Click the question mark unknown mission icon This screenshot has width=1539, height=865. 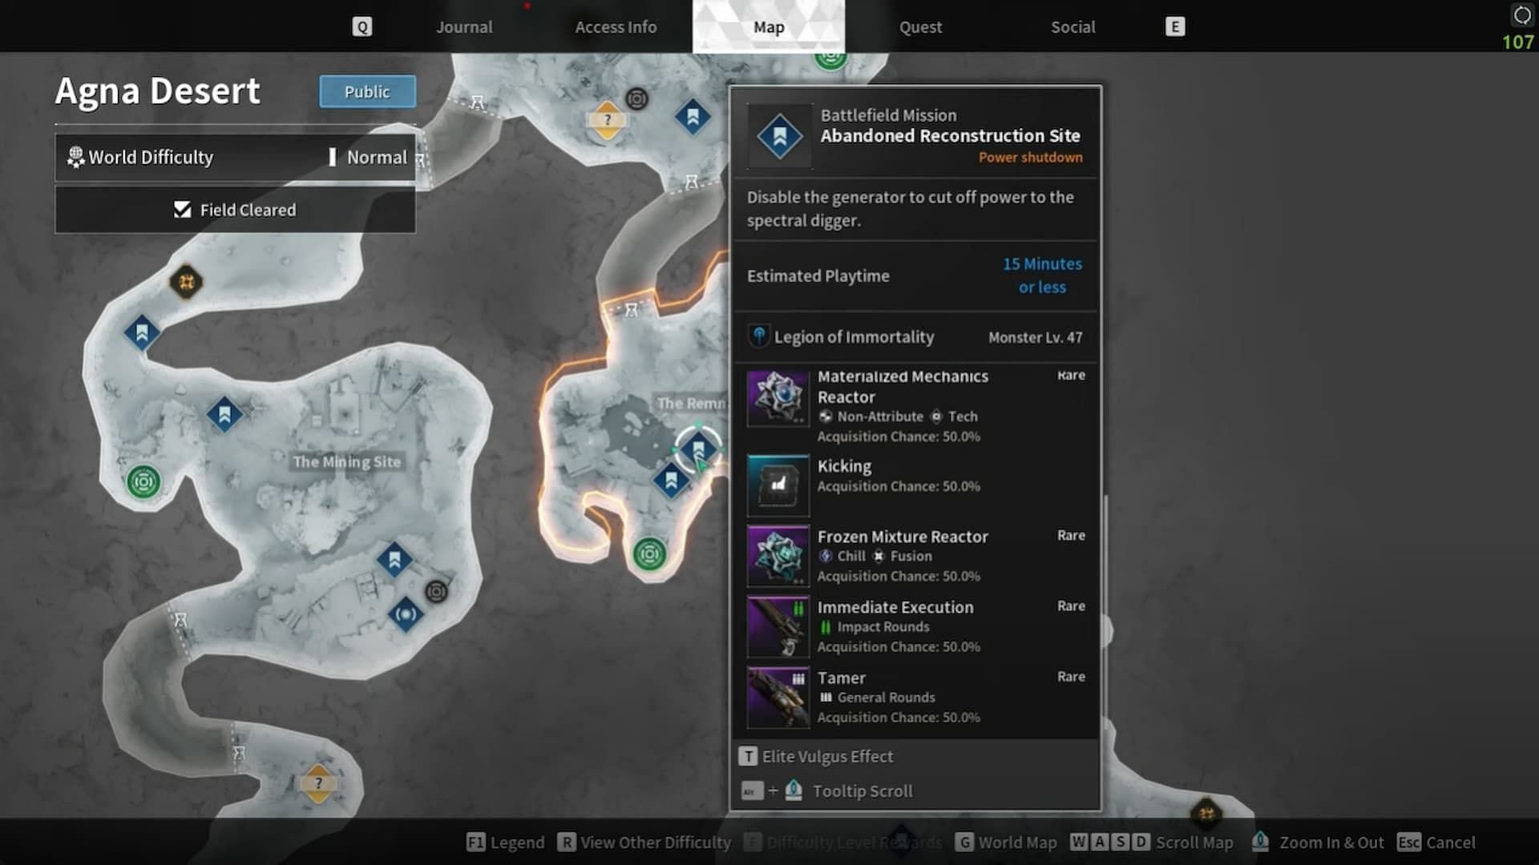tap(318, 783)
